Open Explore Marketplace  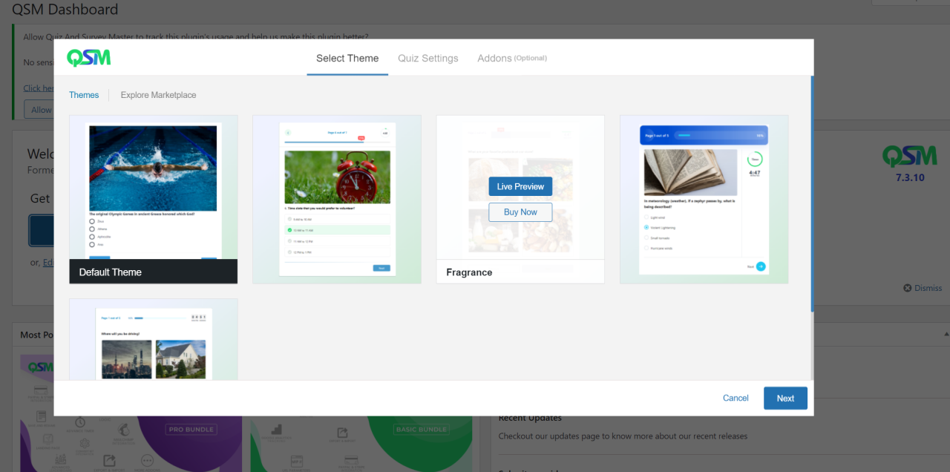(x=158, y=95)
